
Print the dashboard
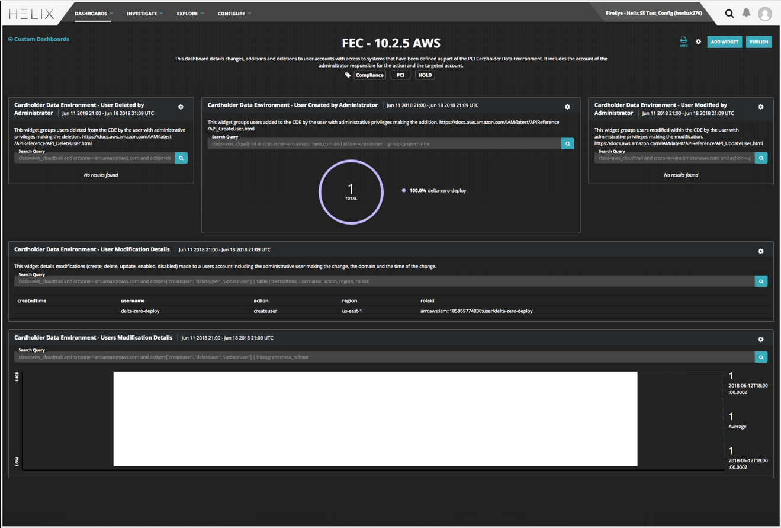pos(683,41)
